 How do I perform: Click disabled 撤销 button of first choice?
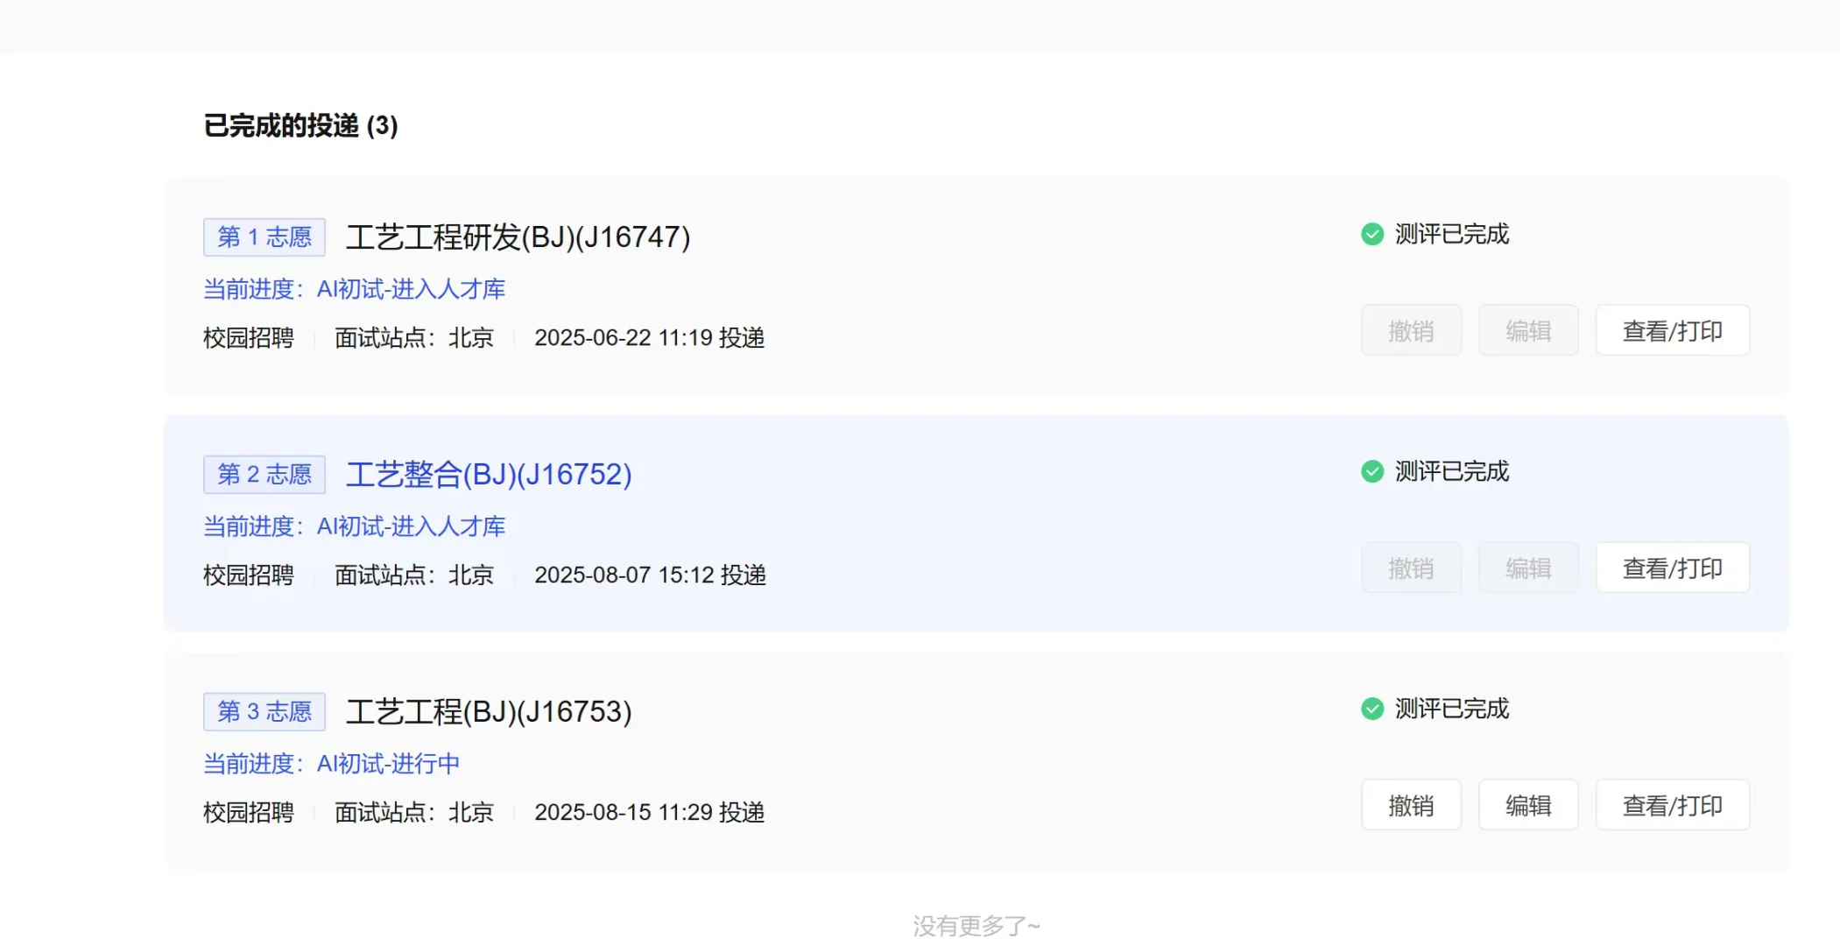pos(1410,330)
